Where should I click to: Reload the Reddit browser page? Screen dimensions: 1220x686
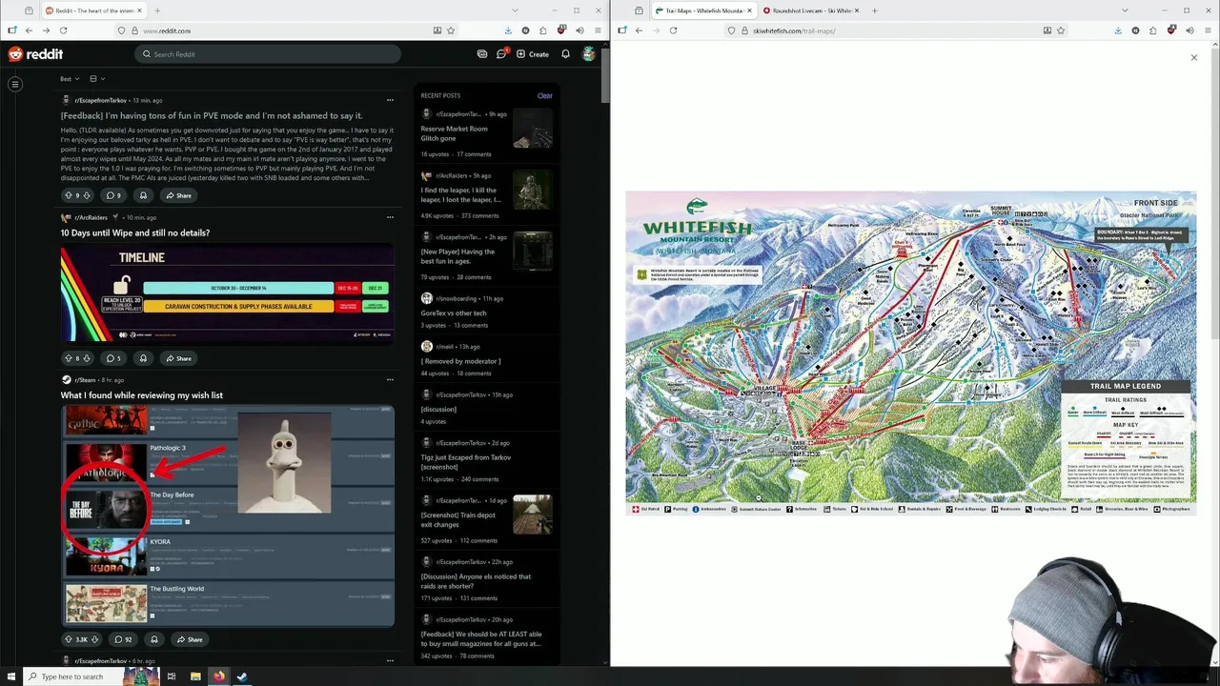coord(63,30)
